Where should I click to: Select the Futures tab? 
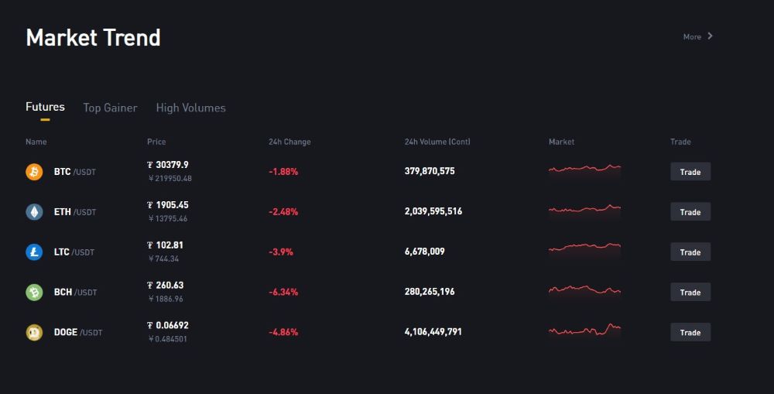45,108
